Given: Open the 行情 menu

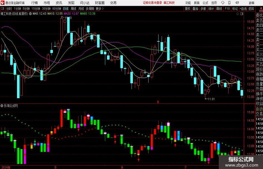Looking at the screenshot, I should 35,3.
